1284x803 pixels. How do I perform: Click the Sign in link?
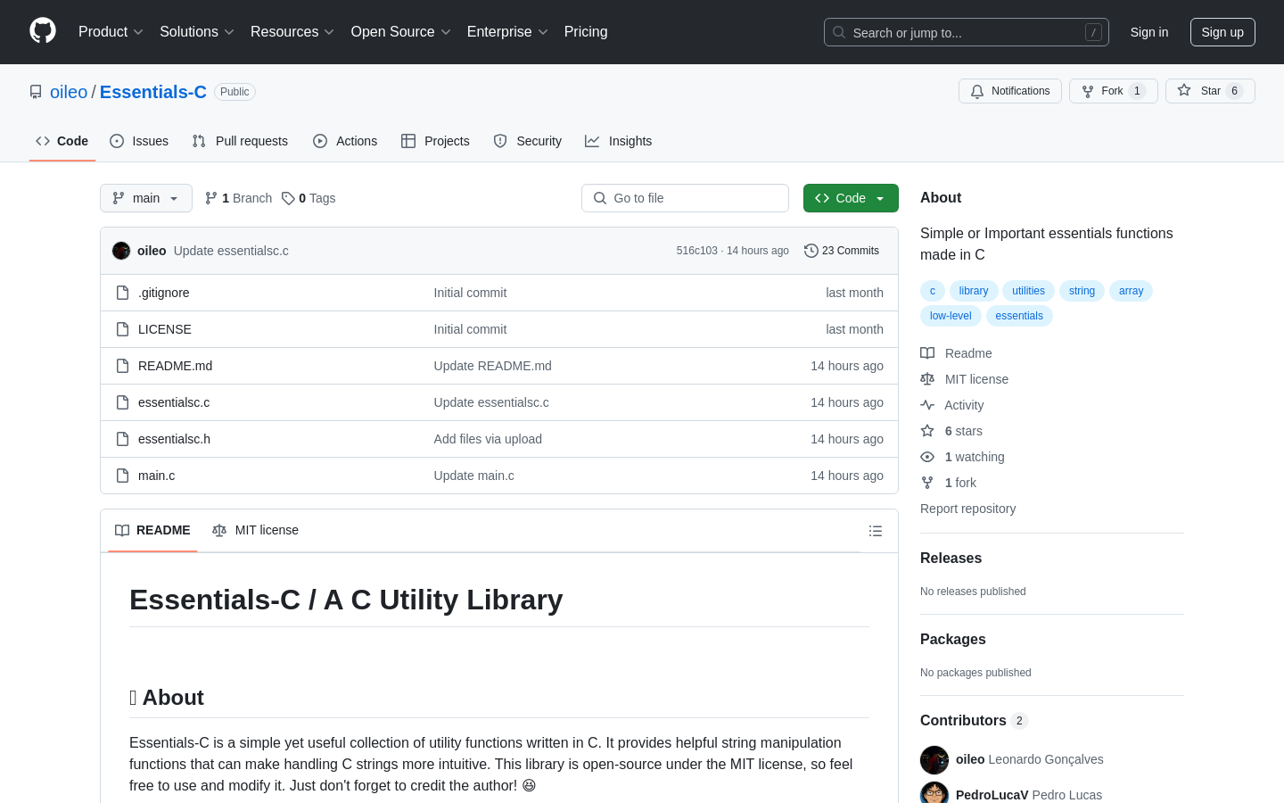[1149, 32]
